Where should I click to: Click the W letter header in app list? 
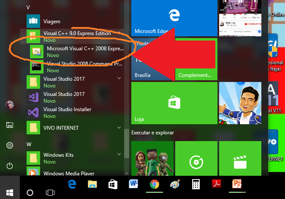pos(29,144)
